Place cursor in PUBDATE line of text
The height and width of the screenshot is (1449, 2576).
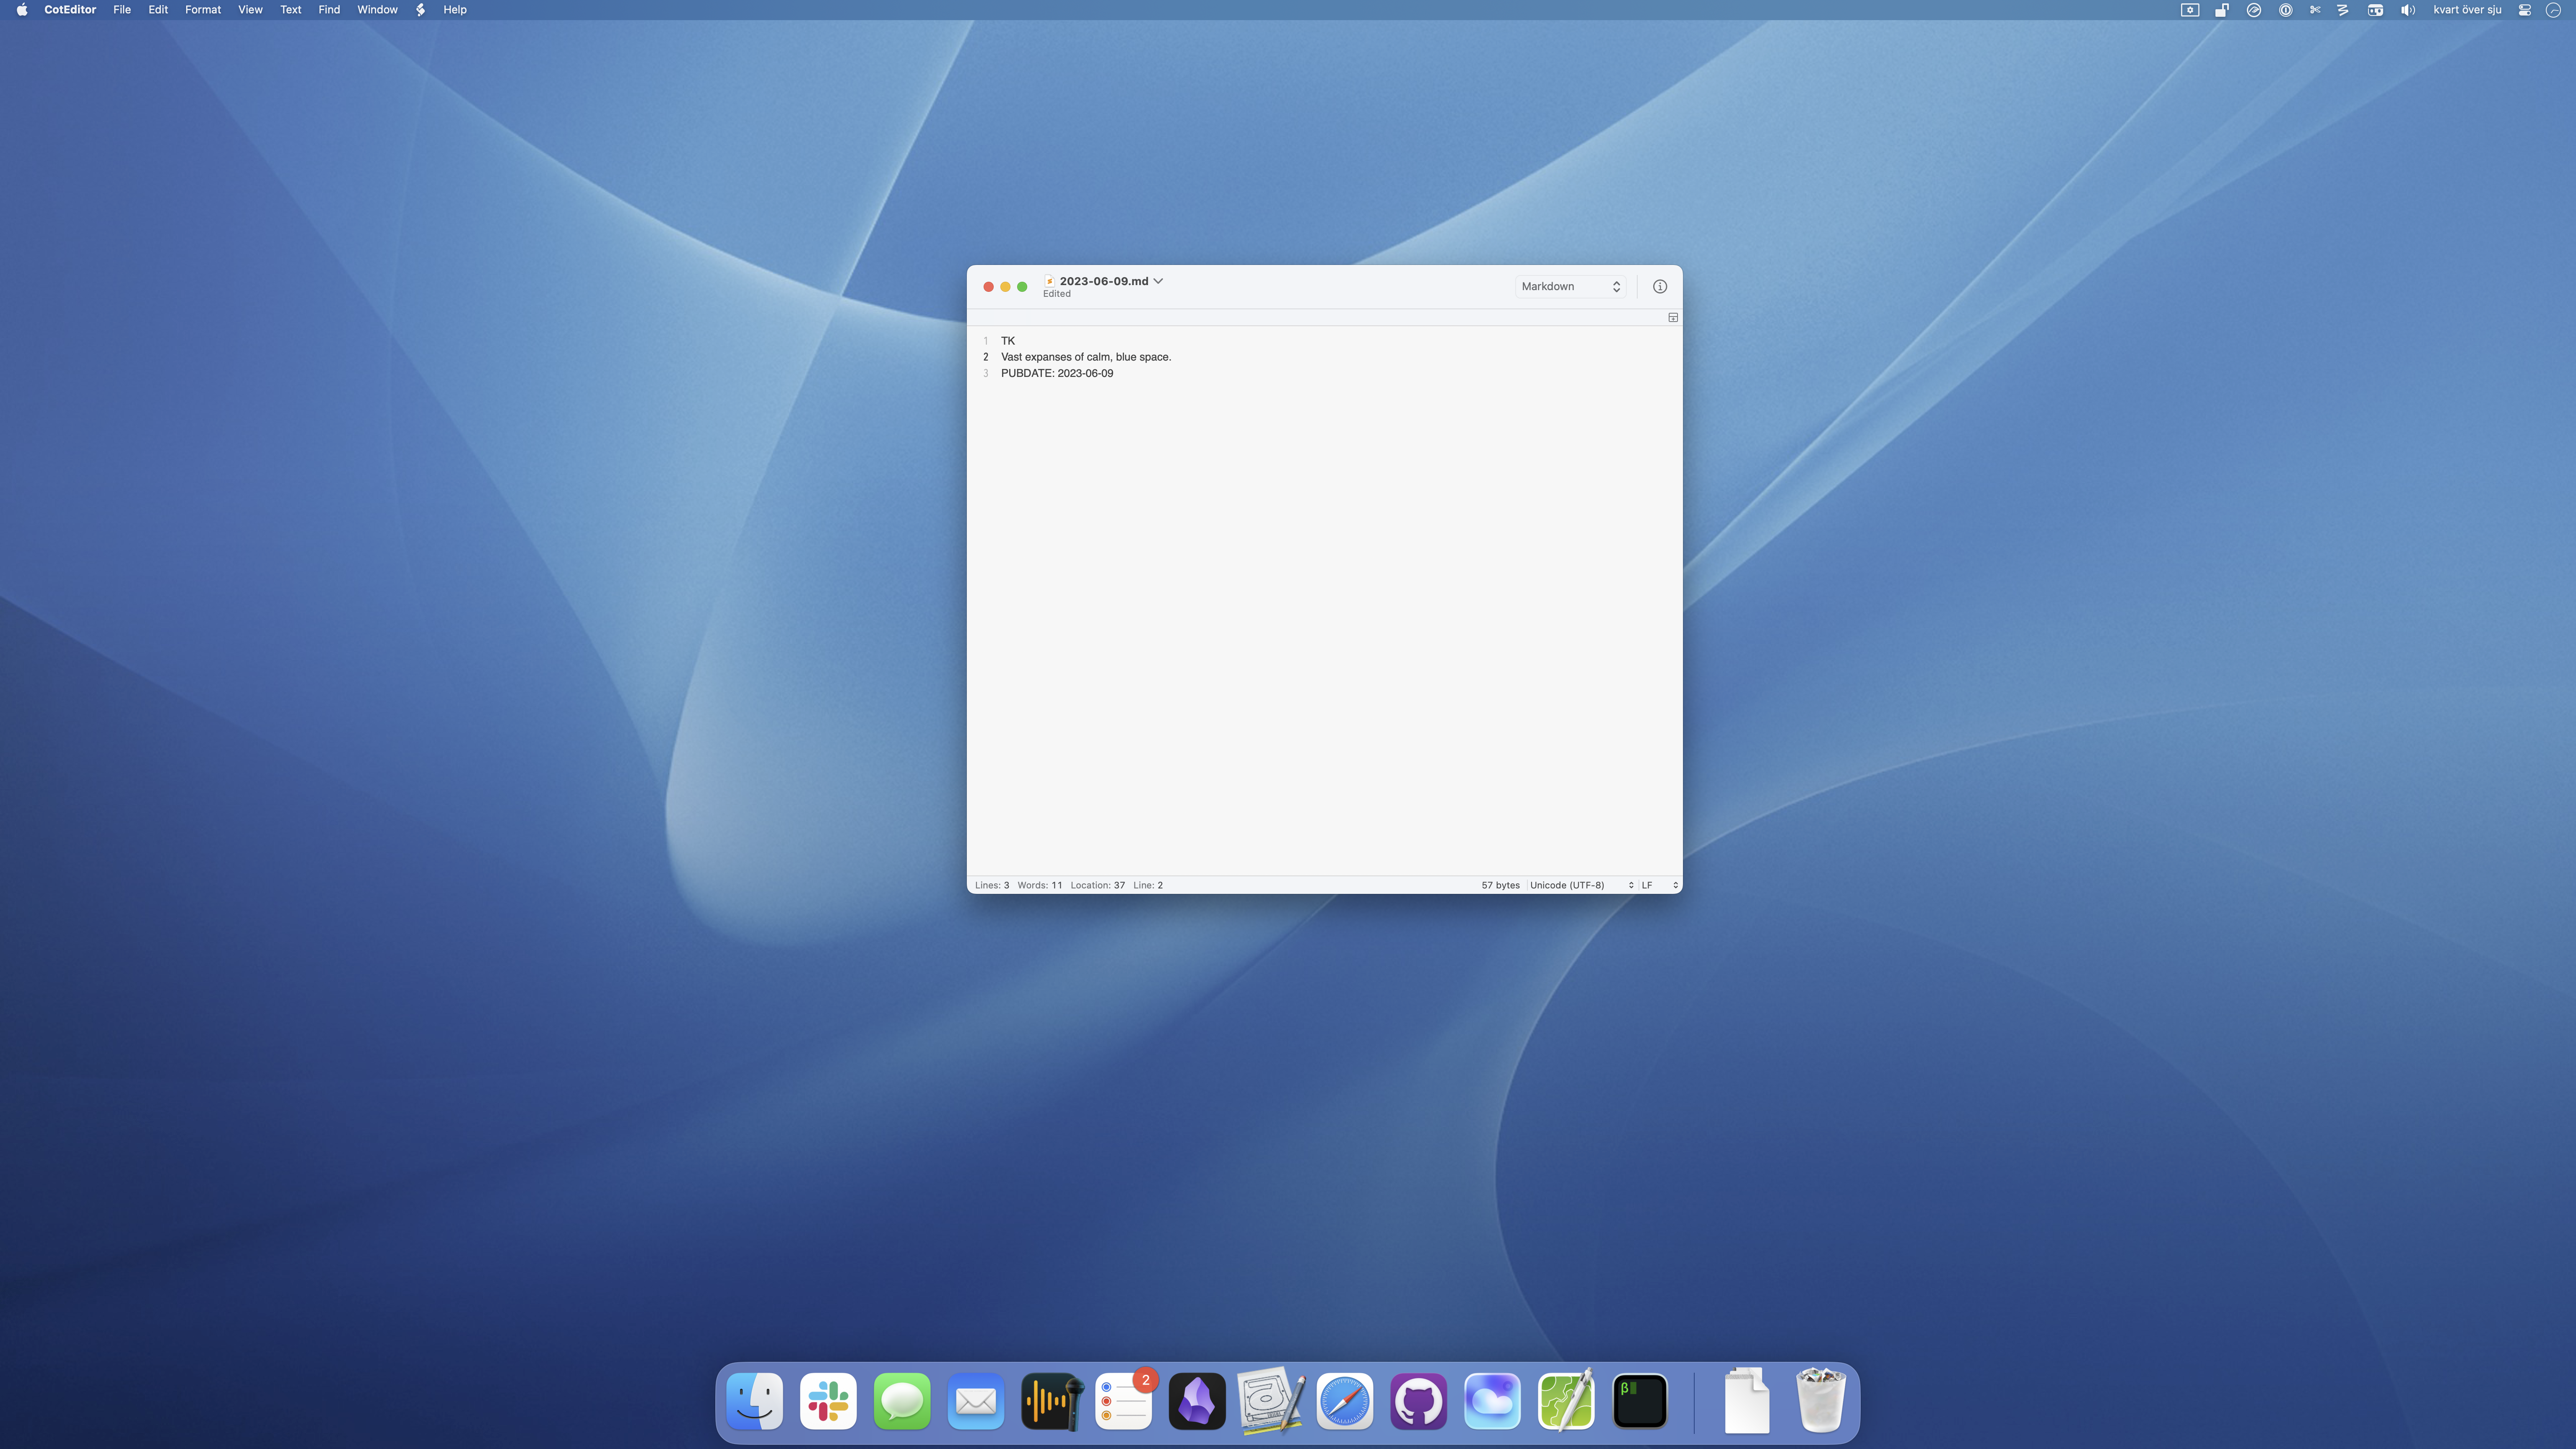[x=1056, y=373]
